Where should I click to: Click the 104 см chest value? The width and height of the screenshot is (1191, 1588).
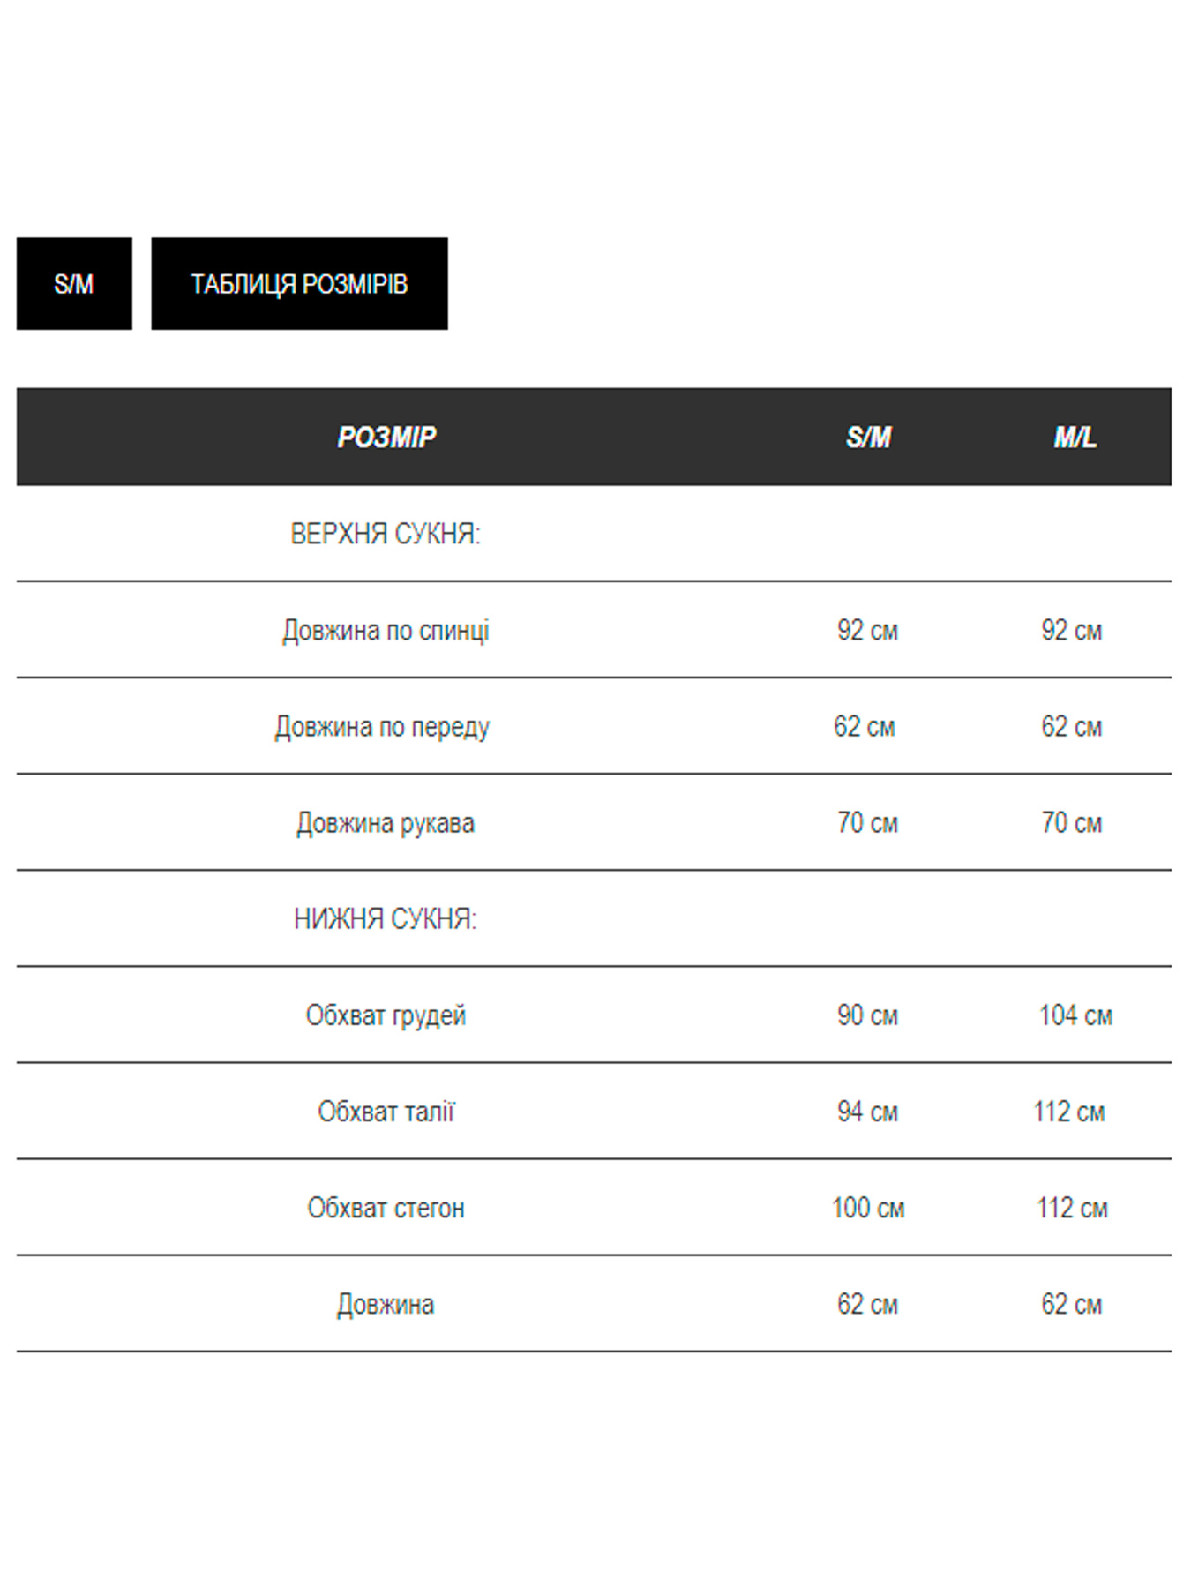click(x=1075, y=1015)
